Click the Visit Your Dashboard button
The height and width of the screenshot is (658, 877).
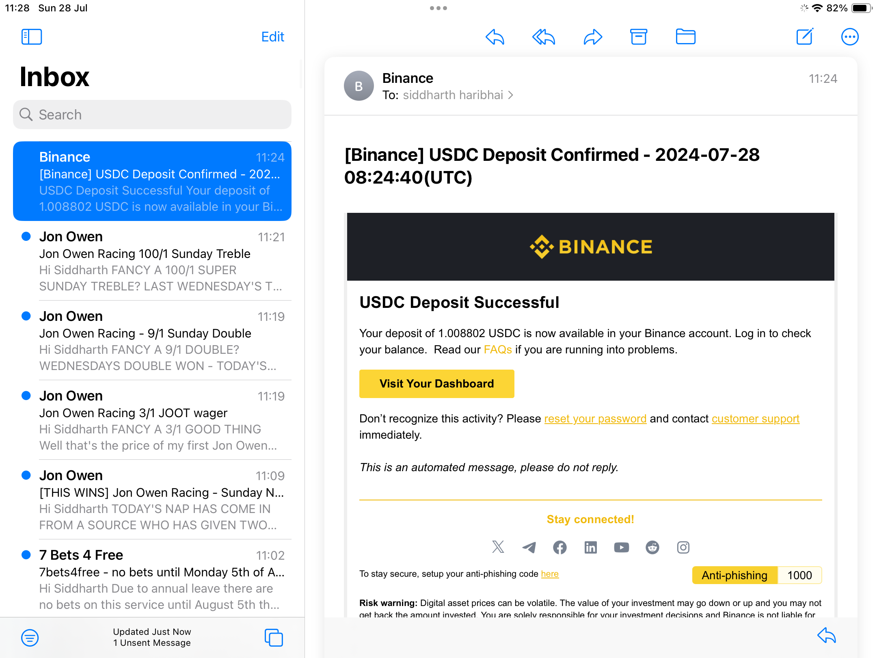(437, 384)
